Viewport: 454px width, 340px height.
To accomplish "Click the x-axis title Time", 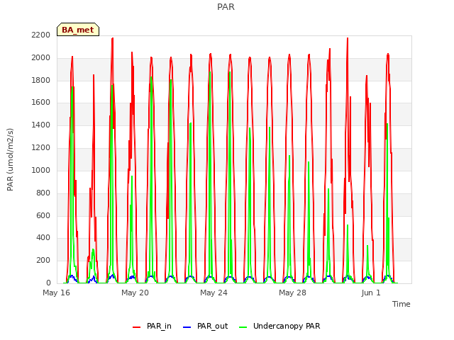I will [x=402, y=304].
